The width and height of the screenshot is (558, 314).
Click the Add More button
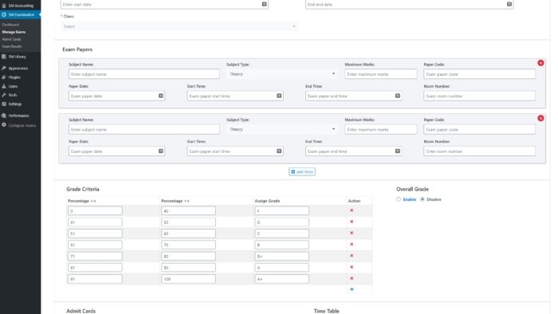click(302, 172)
